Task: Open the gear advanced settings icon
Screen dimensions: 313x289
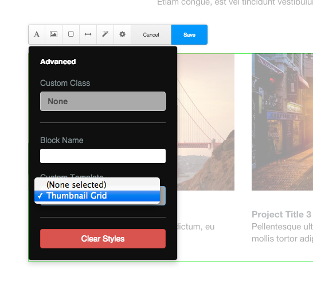Action: pyautogui.click(x=122, y=34)
